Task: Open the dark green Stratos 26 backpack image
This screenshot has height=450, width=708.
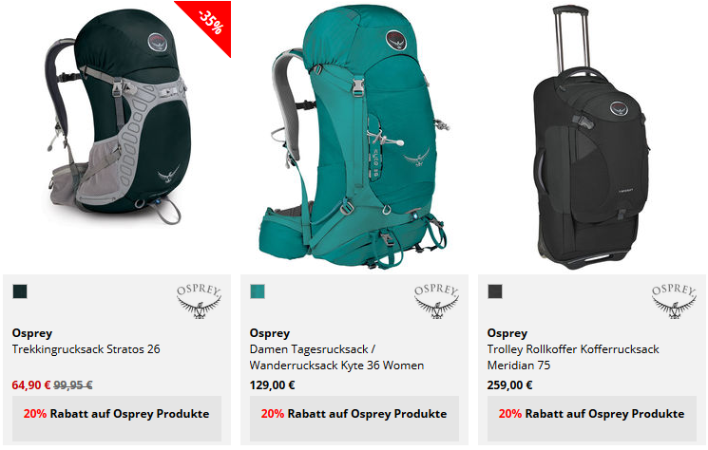Action: pyautogui.click(x=118, y=117)
